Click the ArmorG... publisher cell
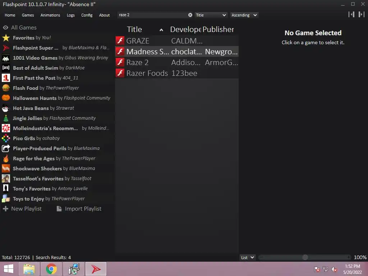Screen dimensions: 368x276 221,63
